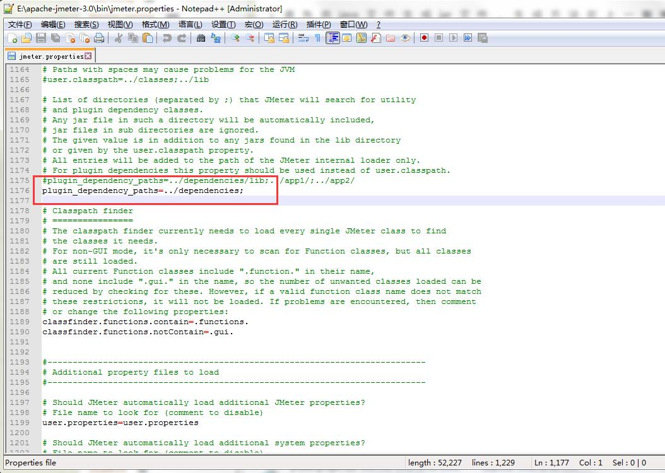Click the Save All toolbar icon
This screenshot has height=473, width=665.
pos(56,38)
